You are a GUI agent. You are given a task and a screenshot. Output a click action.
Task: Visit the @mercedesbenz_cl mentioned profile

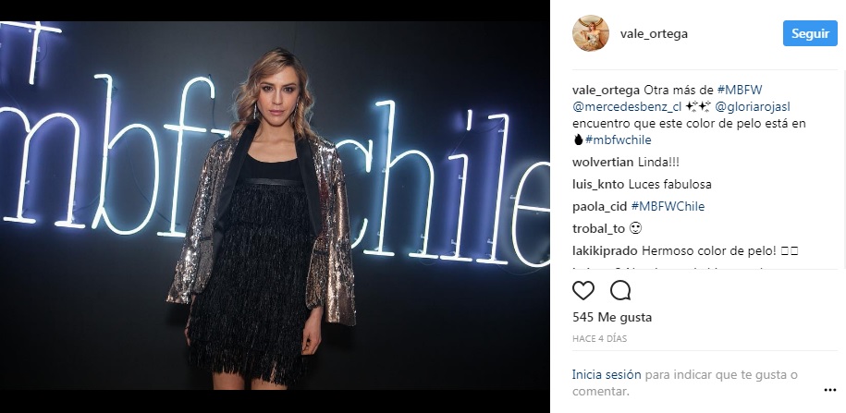click(x=627, y=107)
